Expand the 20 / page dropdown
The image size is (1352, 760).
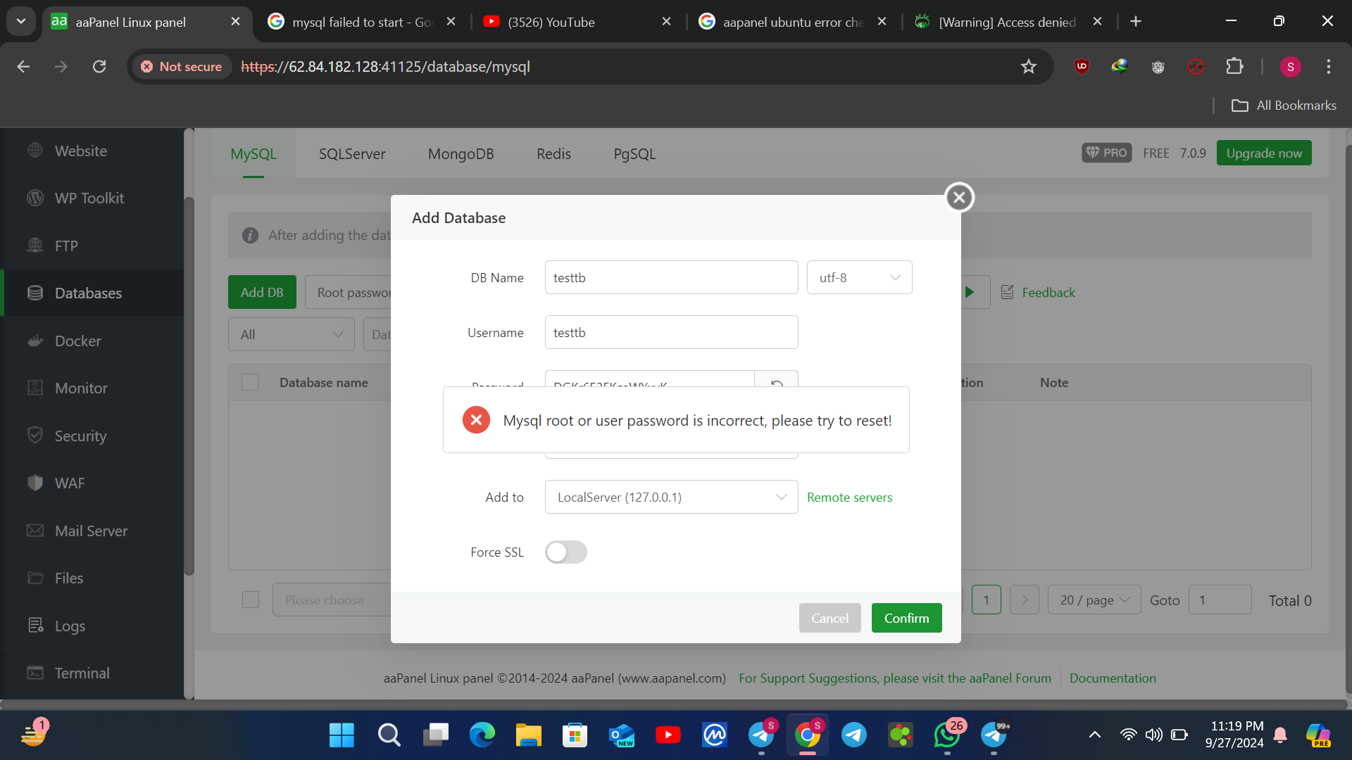click(x=1094, y=600)
